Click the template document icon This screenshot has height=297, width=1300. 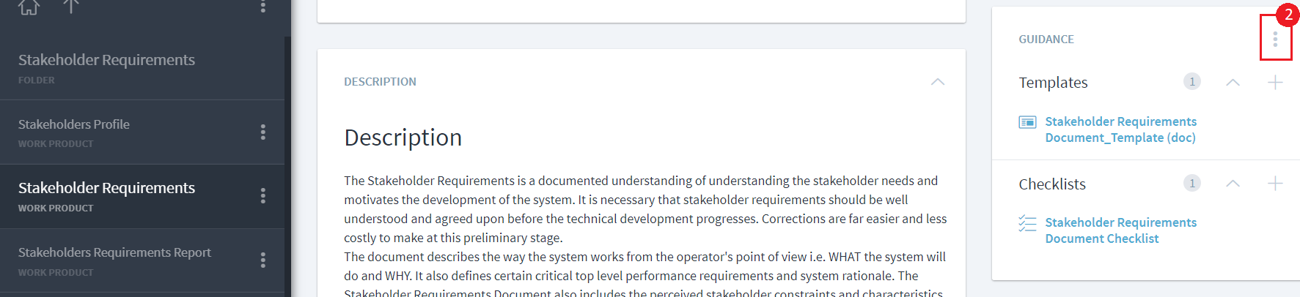click(1027, 122)
